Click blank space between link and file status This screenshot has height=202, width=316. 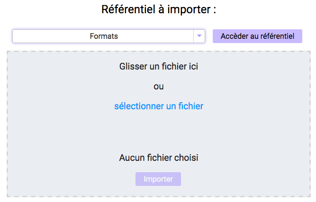[x=159, y=132]
